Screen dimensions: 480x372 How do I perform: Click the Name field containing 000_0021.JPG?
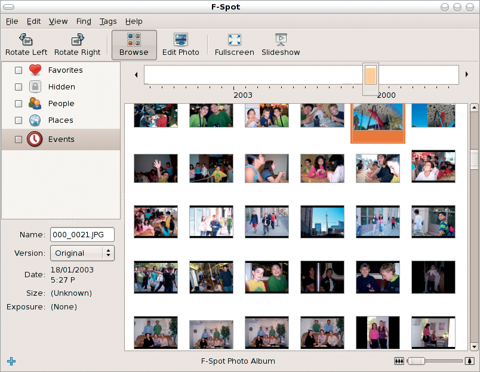(82, 235)
